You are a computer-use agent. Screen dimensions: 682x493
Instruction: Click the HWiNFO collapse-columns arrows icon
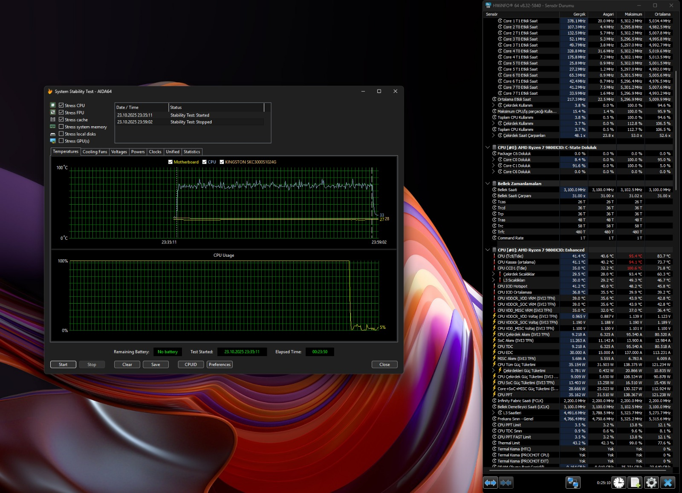tap(506, 483)
